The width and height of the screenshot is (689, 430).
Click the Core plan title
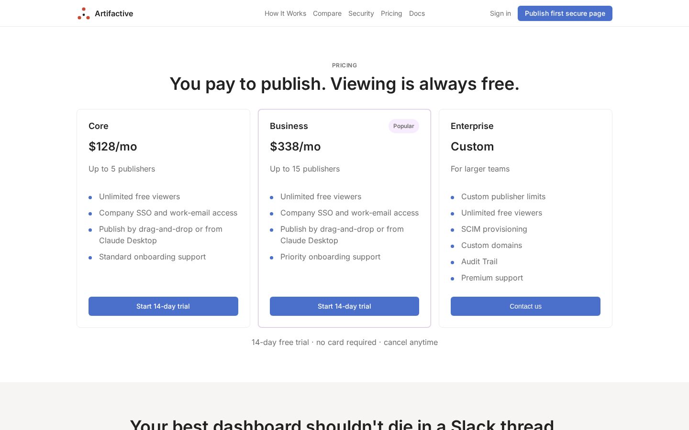[99, 126]
